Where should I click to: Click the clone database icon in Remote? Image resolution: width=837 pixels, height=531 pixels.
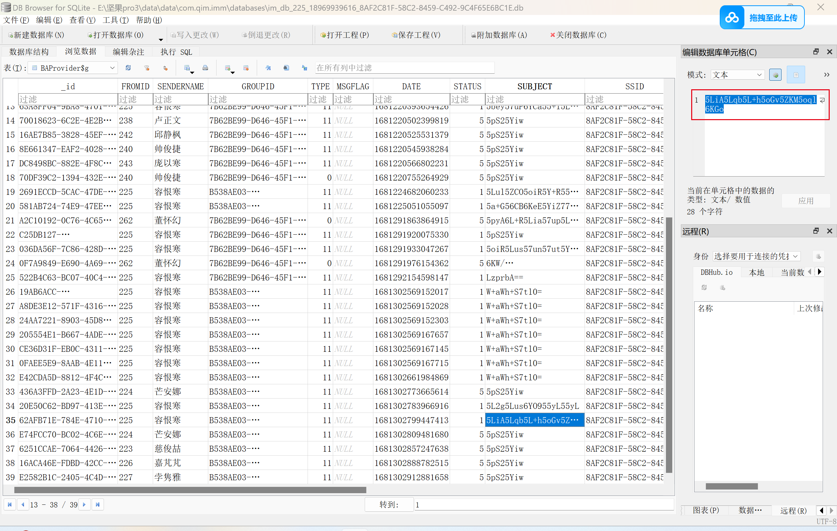tap(723, 287)
